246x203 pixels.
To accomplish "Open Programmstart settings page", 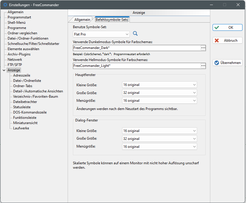I will 19,17.
